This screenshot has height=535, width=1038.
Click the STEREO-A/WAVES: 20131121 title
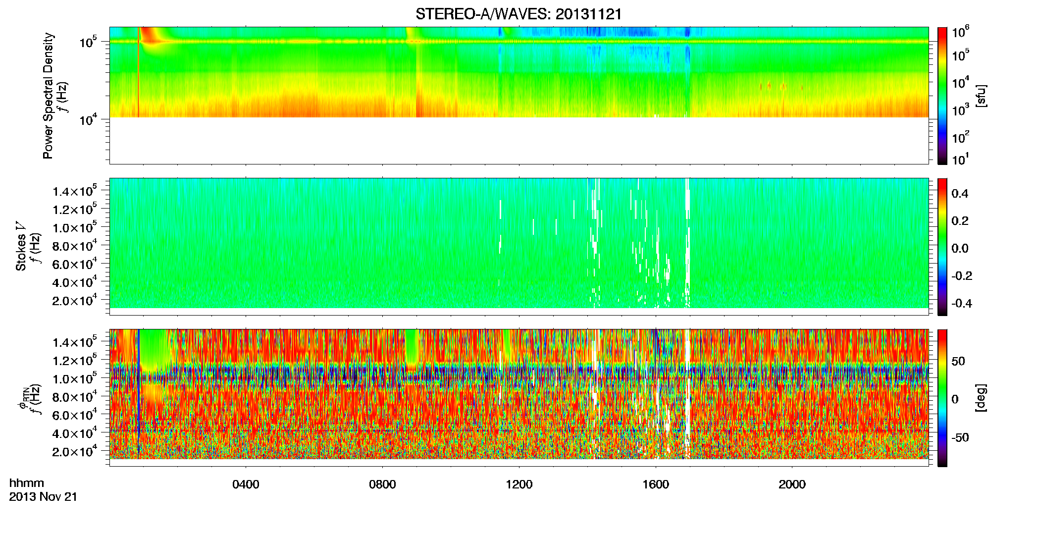click(x=519, y=14)
